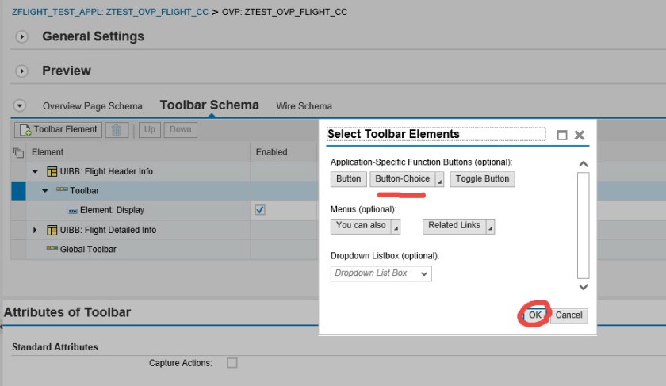Click the Toolbar row icon

[62, 189]
